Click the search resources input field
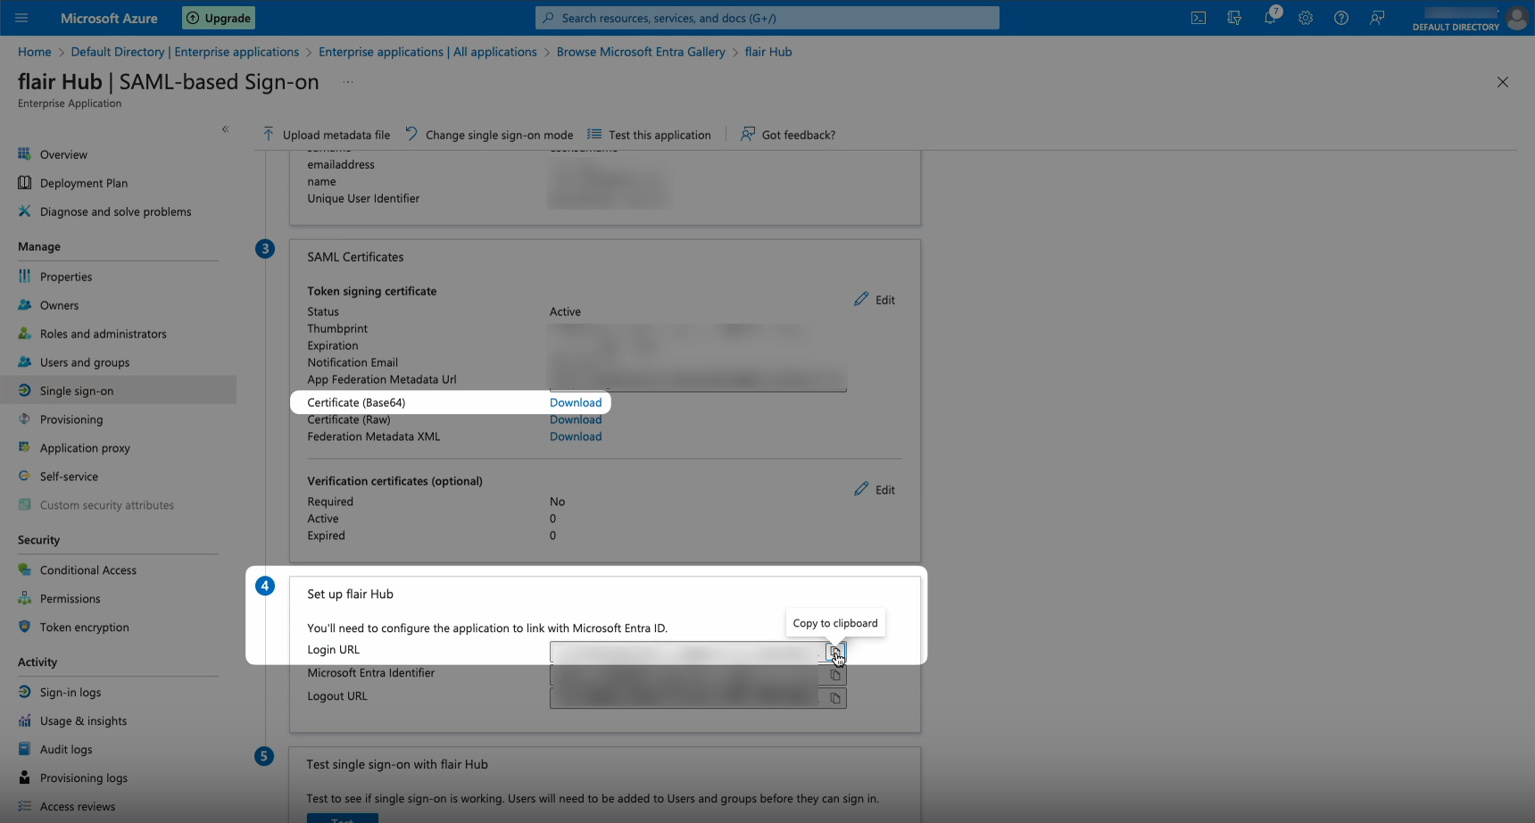Screen dimensions: 1535x823 [x=767, y=18]
